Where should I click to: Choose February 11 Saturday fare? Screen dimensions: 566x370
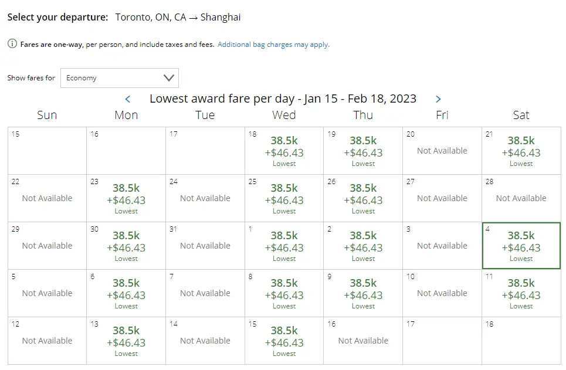click(x=521, y=294)
